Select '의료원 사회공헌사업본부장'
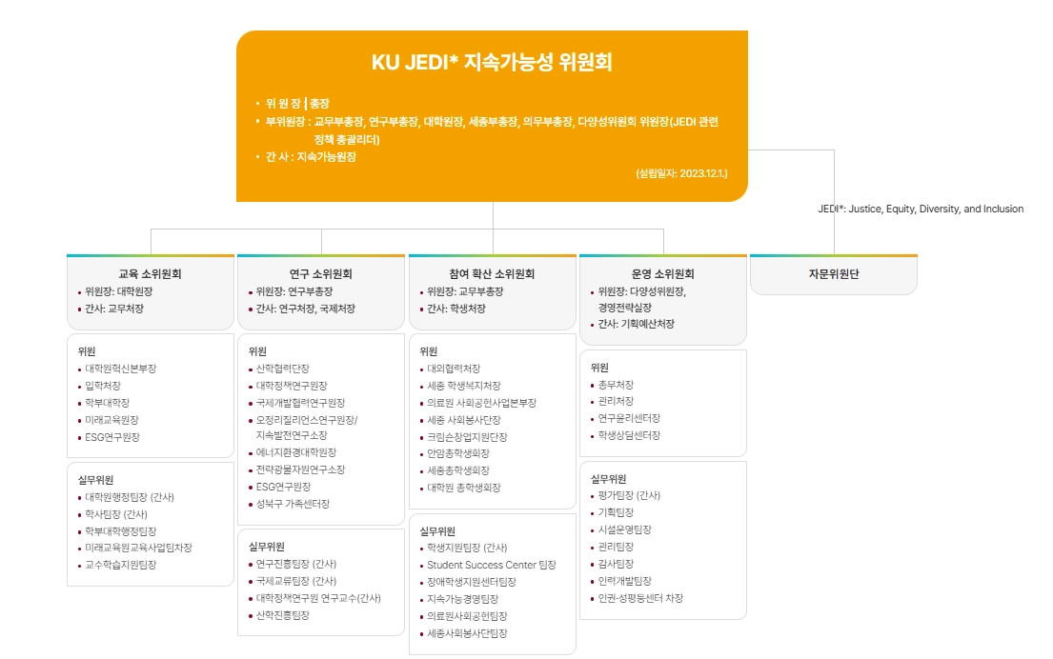This screenshot has height=659, width=1053. 481,403
